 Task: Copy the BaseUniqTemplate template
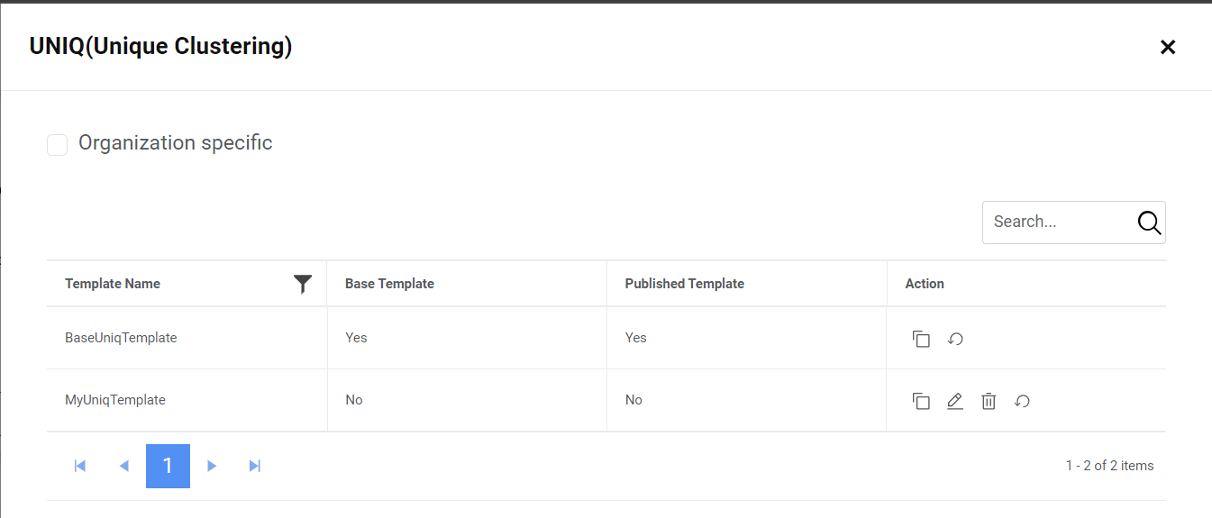coord(921,339)
